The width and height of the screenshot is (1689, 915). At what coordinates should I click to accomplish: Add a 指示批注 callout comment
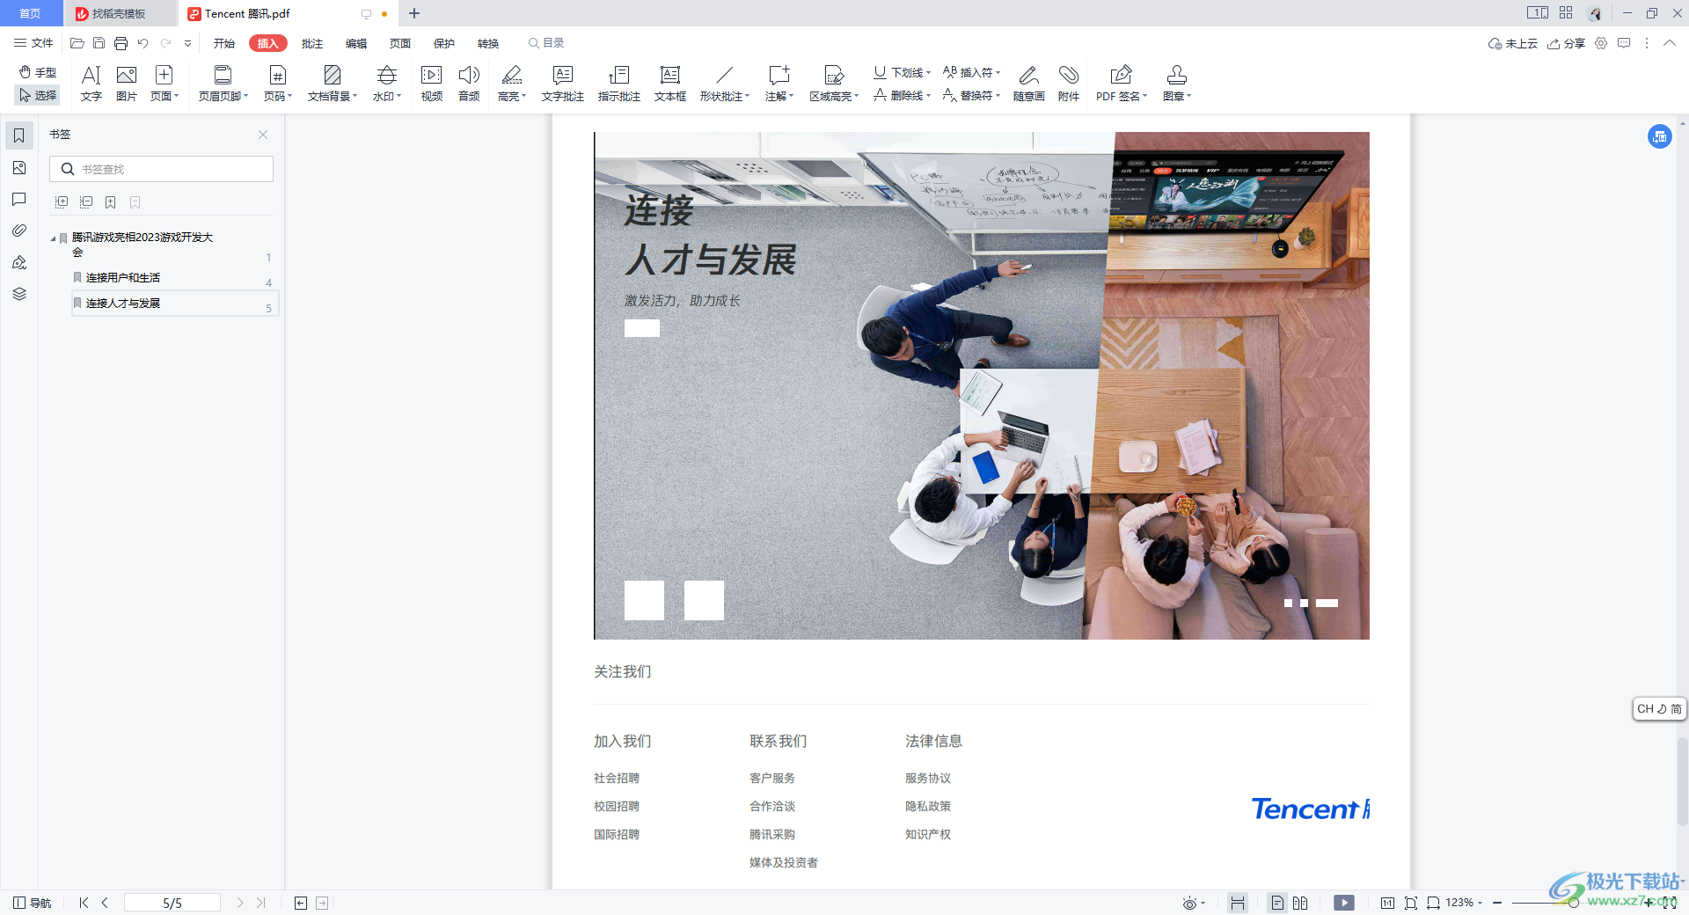(619, 84)
